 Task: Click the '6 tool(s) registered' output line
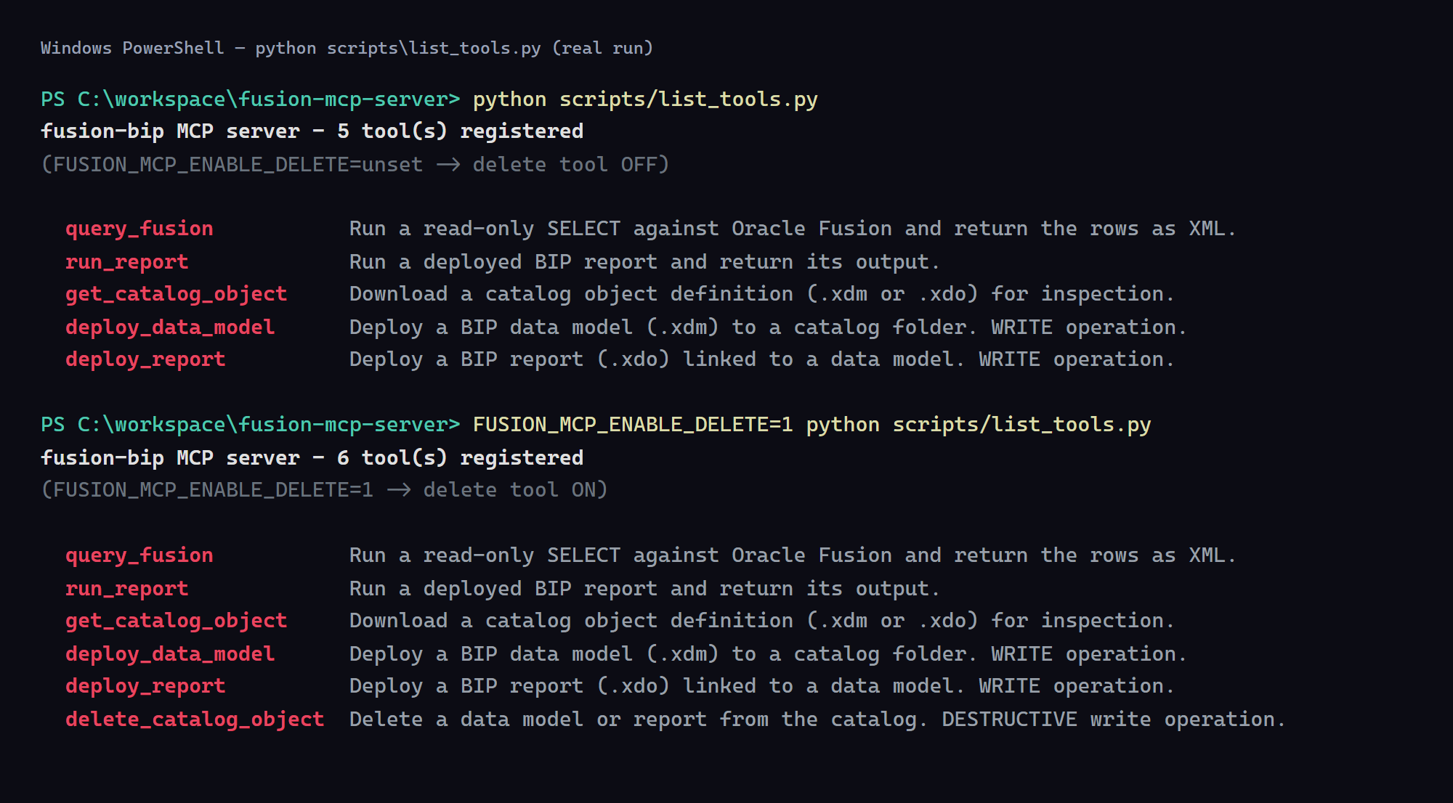pyautogui.click(x=312, y=458)
